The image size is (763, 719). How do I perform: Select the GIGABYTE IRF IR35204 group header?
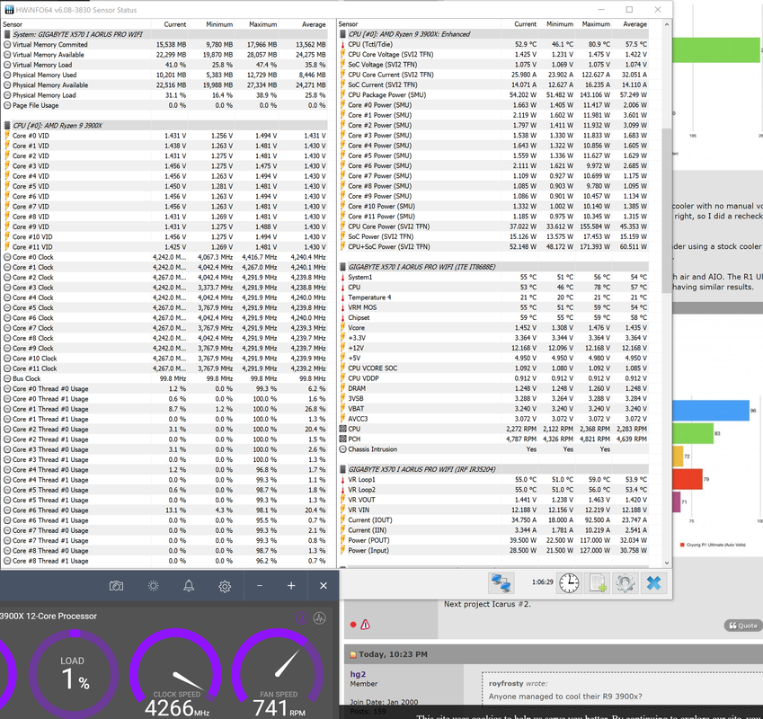pos(493,469)
